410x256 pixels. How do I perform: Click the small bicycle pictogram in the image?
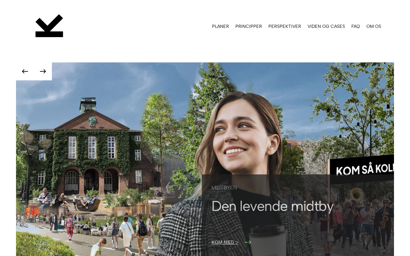168,189
